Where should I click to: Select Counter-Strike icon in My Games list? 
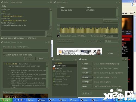[x=54, y=66]
